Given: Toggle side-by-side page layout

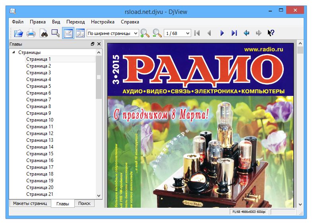Looking at the screenshot, I should (81, 33).
